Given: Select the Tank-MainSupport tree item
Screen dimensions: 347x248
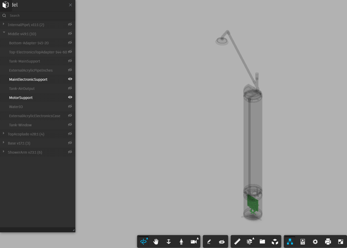Looking at the screenshot, I should [x=25, y=61].
